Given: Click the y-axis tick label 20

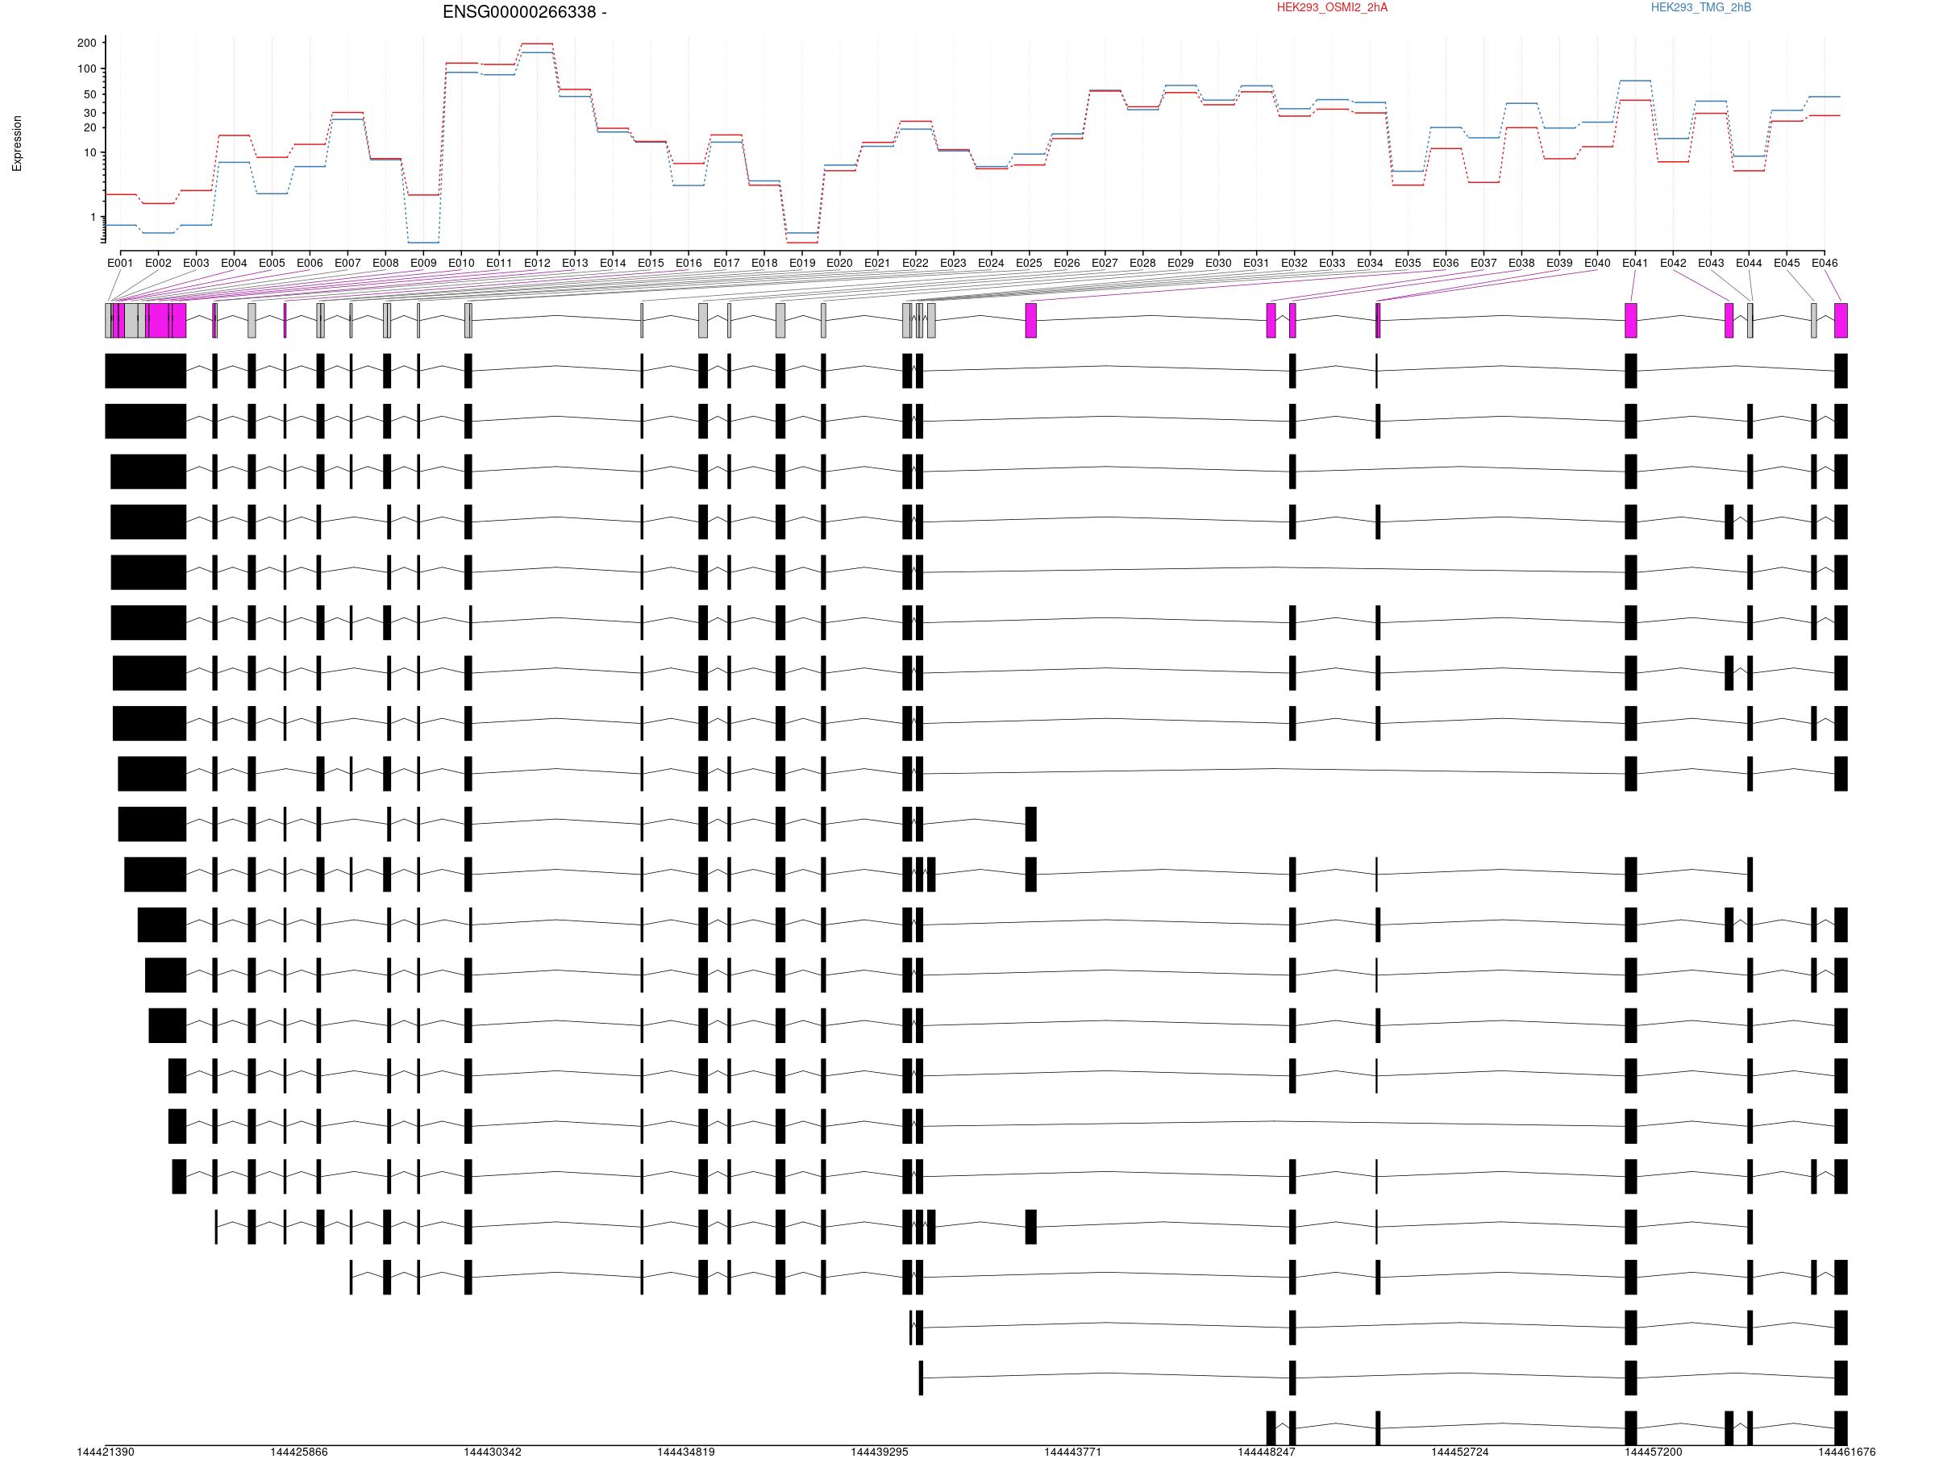Looking at the screenshot, I should 90,127.
